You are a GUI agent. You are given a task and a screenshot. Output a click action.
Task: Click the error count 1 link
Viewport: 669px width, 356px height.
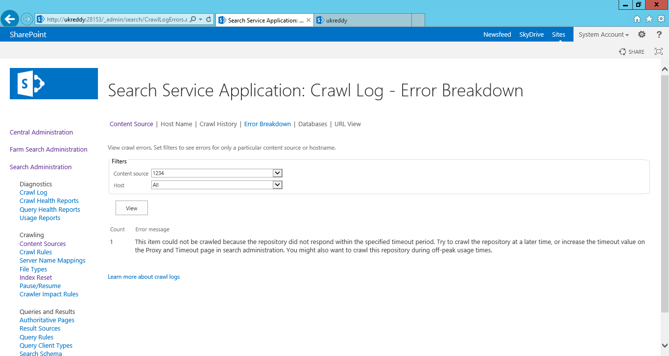[x=112, y=242]
